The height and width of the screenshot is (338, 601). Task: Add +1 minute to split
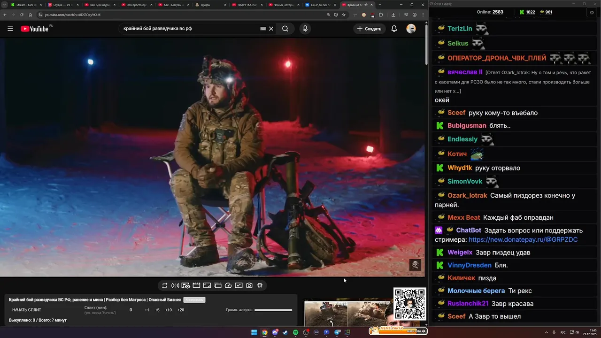coord(147,310)
